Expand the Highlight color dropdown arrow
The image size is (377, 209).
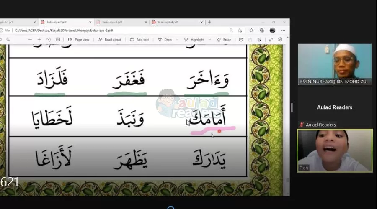[209, 40]
